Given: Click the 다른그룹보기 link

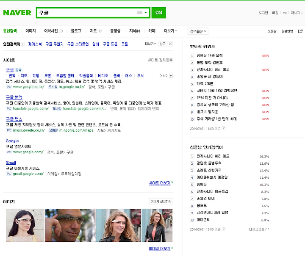Looking at the screenshot, I should point(259,229).
